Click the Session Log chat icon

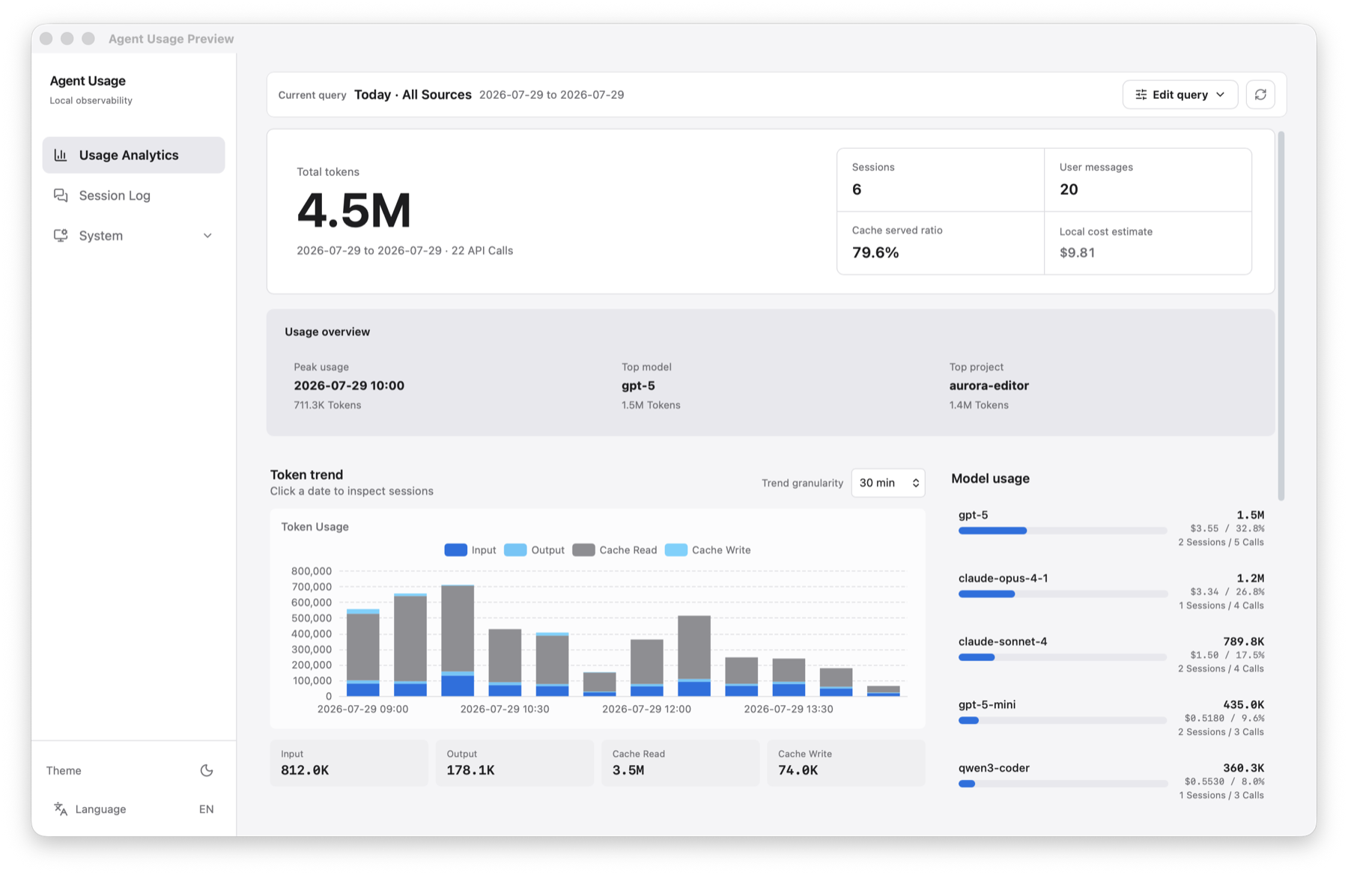(x=61, y=195)
